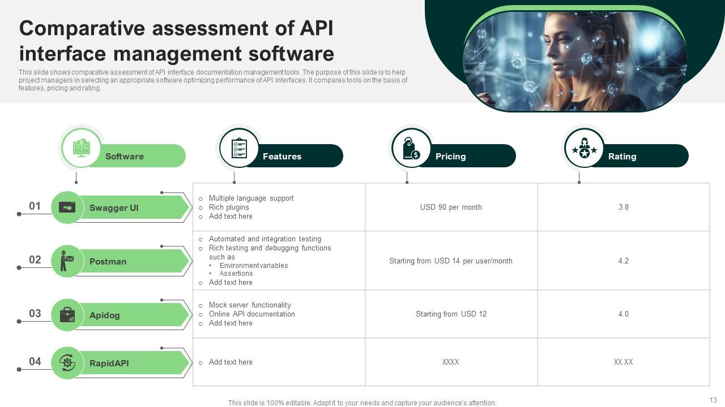This screenshot has width=725, height=407.
Task: Select the Apidog briefcase icon
Action: click(x=67, y=315)
